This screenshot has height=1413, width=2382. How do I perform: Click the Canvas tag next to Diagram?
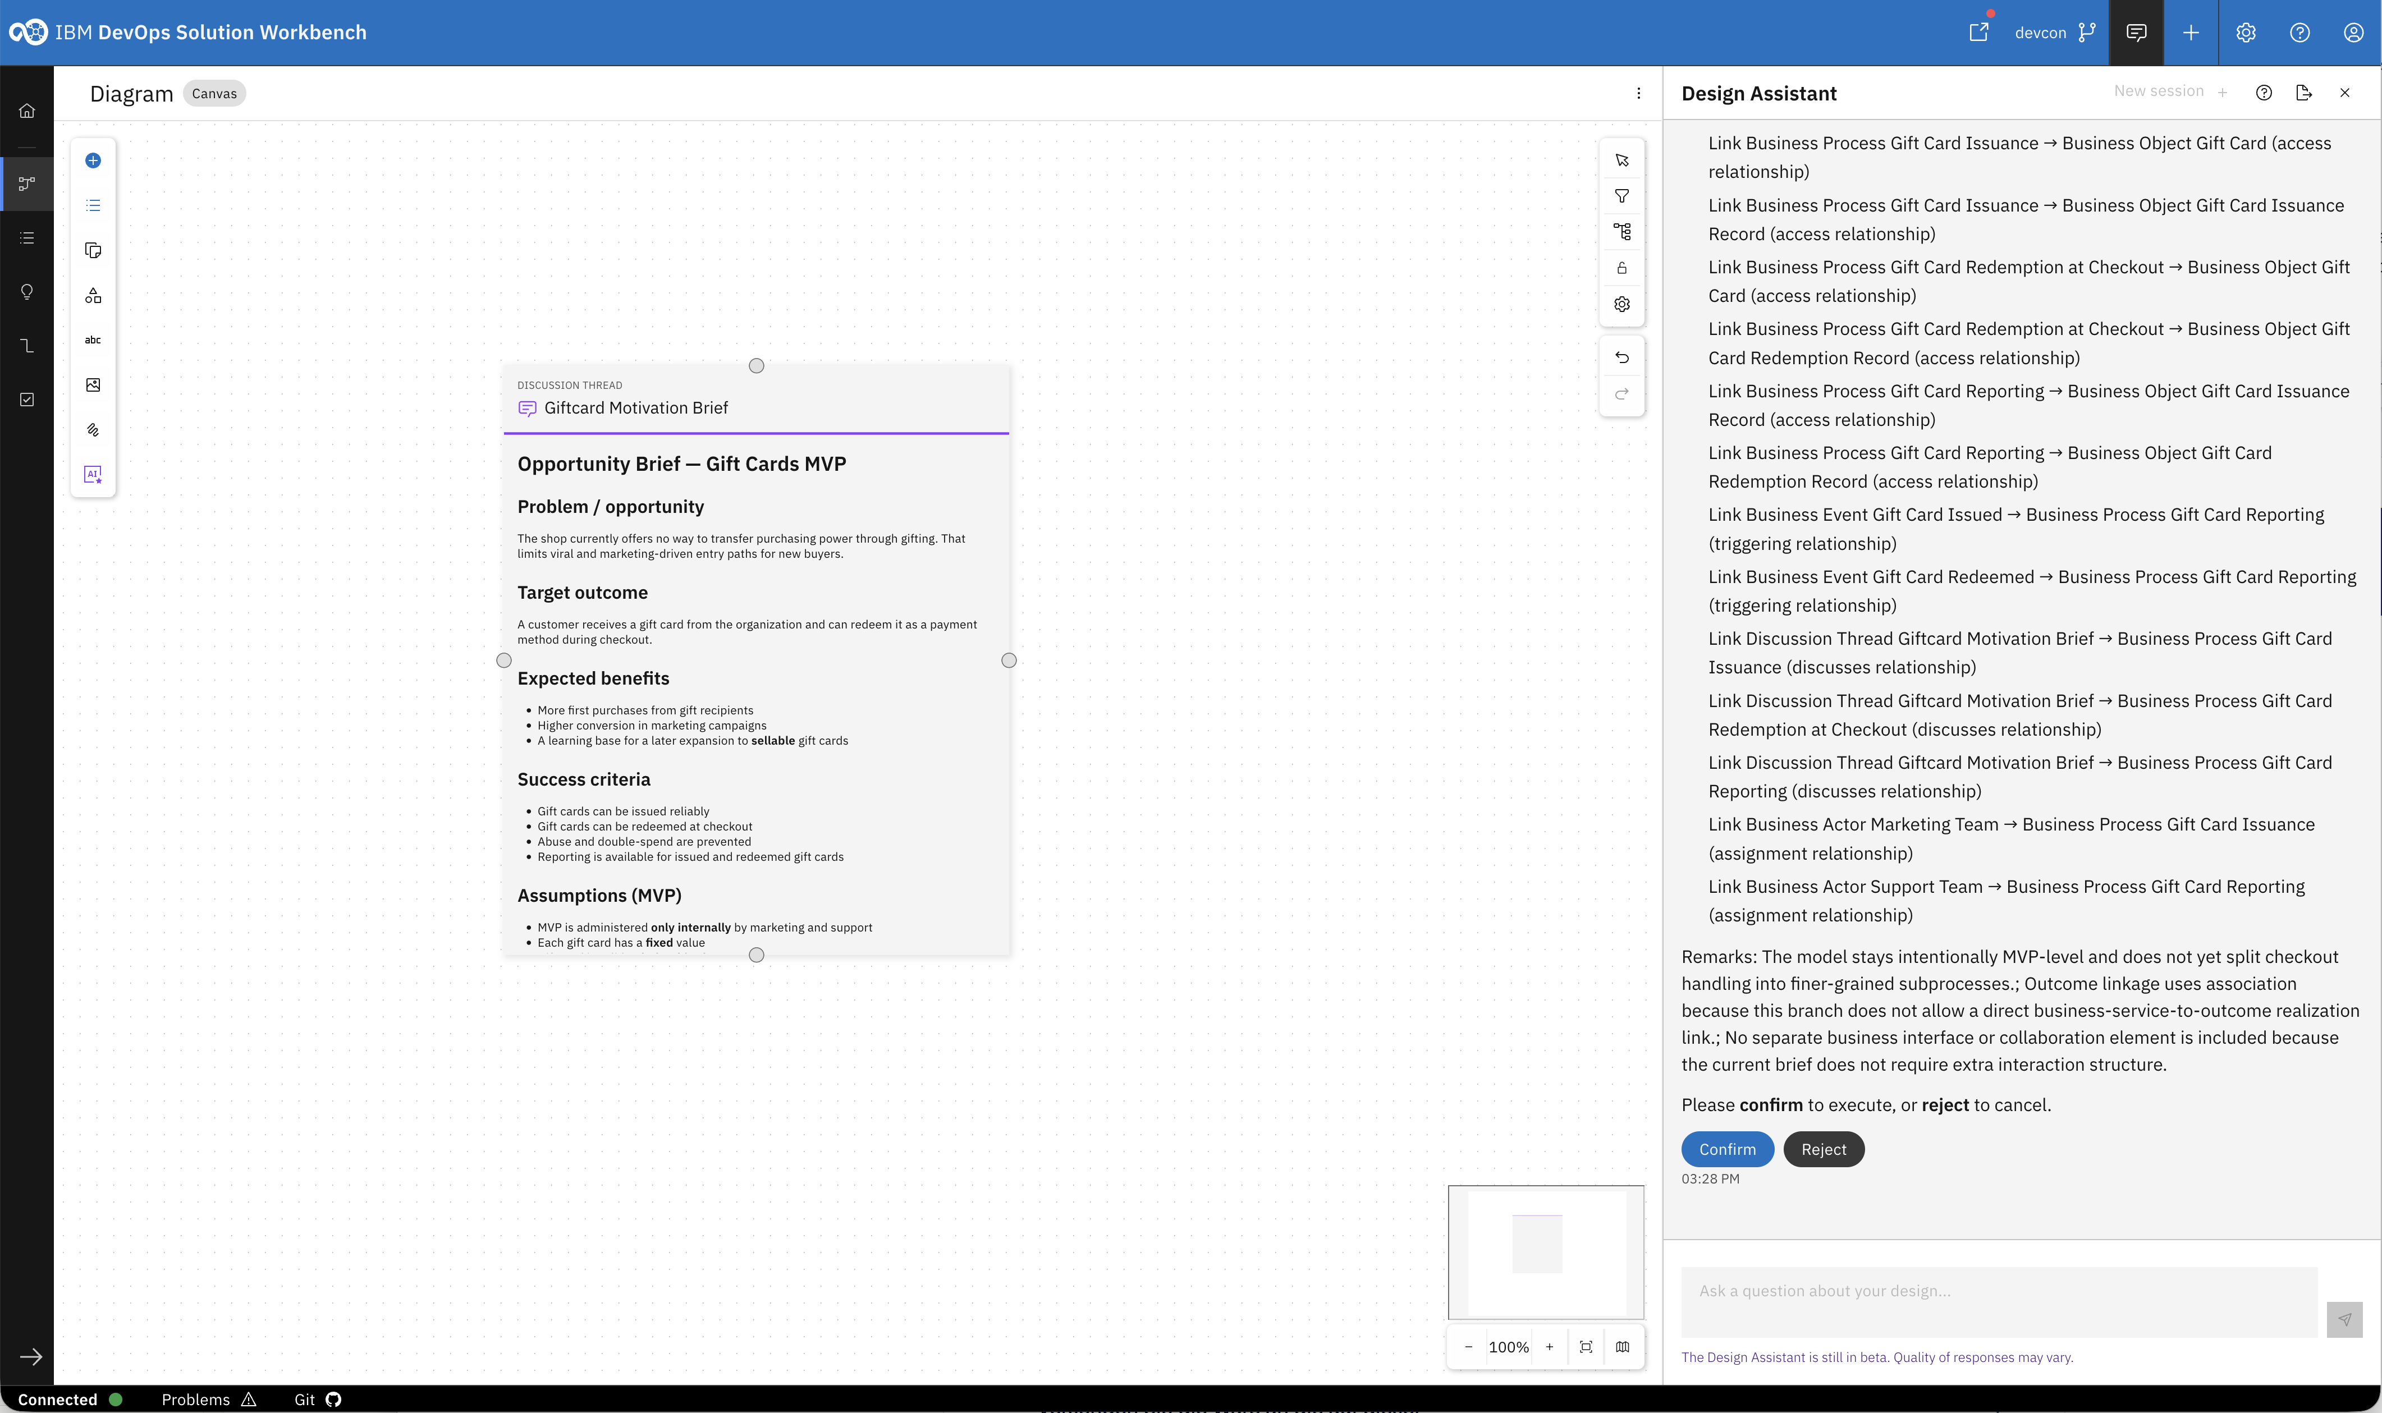214,93
